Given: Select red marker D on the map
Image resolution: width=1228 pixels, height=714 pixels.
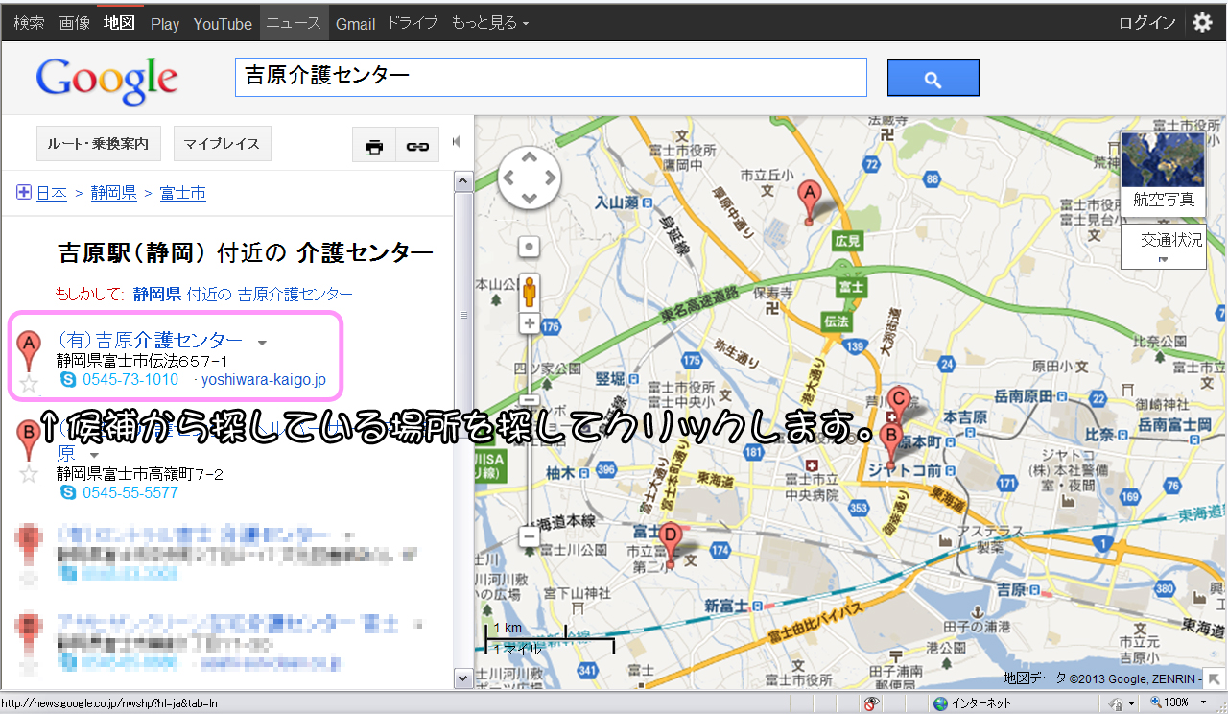Looking at the screenshot, I should (672, 543).
